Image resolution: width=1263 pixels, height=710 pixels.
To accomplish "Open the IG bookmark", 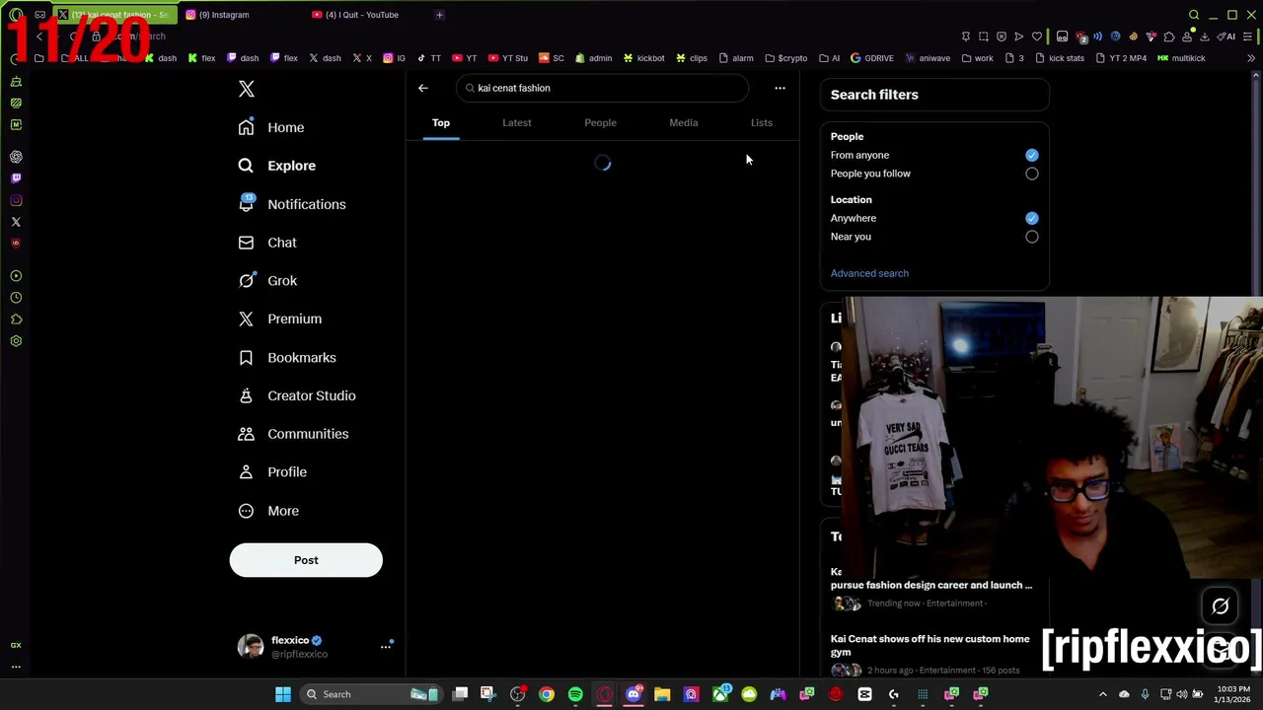I will coord(394,58).
